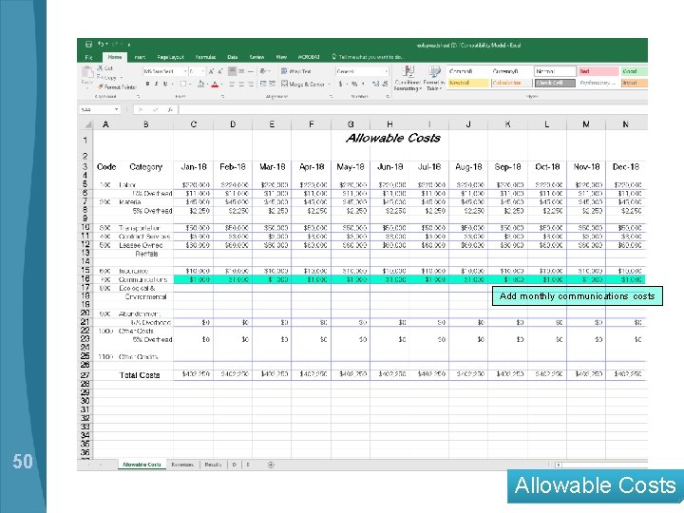Click the horizontal scrollbar at bottom

(x=601, y=465)
